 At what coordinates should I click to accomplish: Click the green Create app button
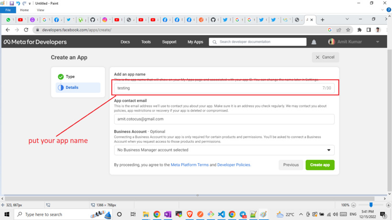pos(320,165)
